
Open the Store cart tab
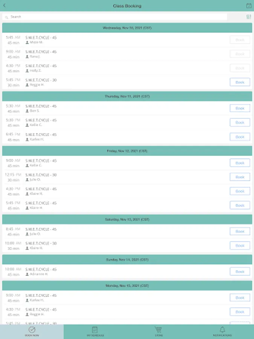[x=159, y=331]
